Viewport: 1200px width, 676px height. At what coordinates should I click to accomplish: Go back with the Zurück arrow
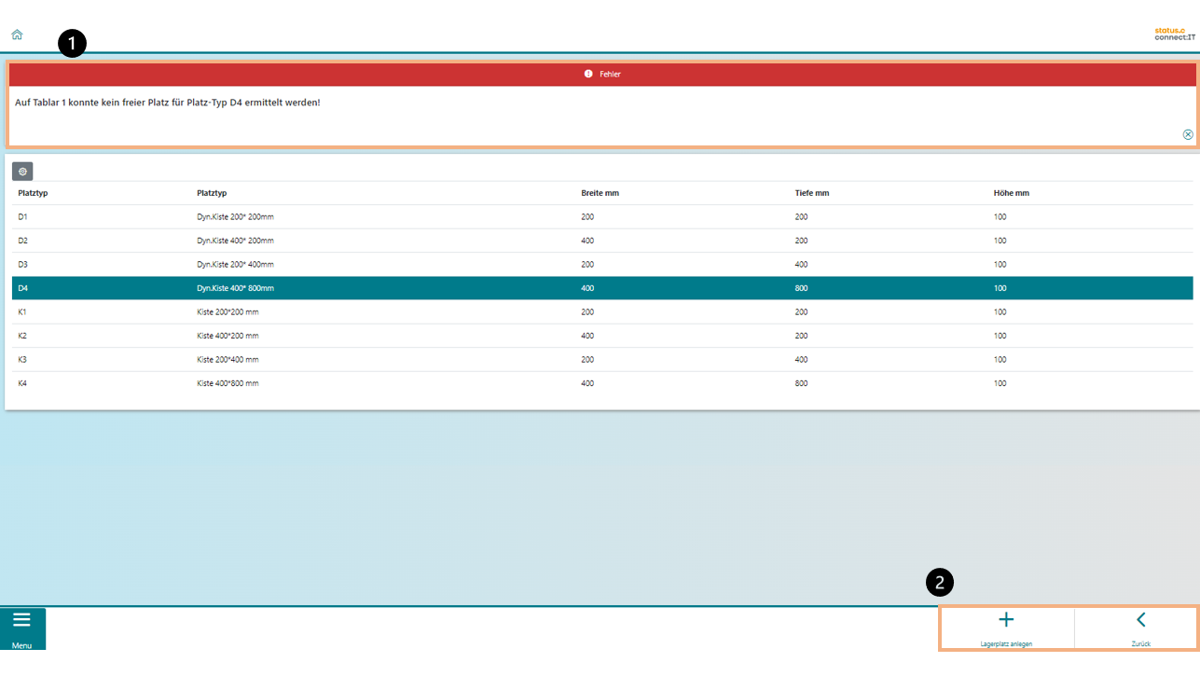(1140, 621)
